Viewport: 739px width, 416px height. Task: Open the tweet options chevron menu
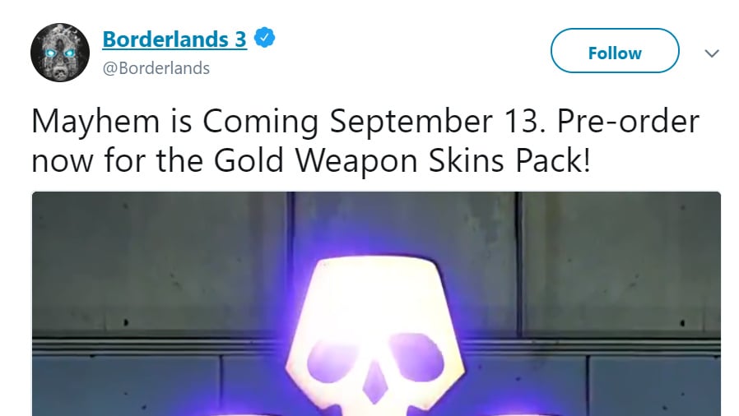tap(712, 53)
